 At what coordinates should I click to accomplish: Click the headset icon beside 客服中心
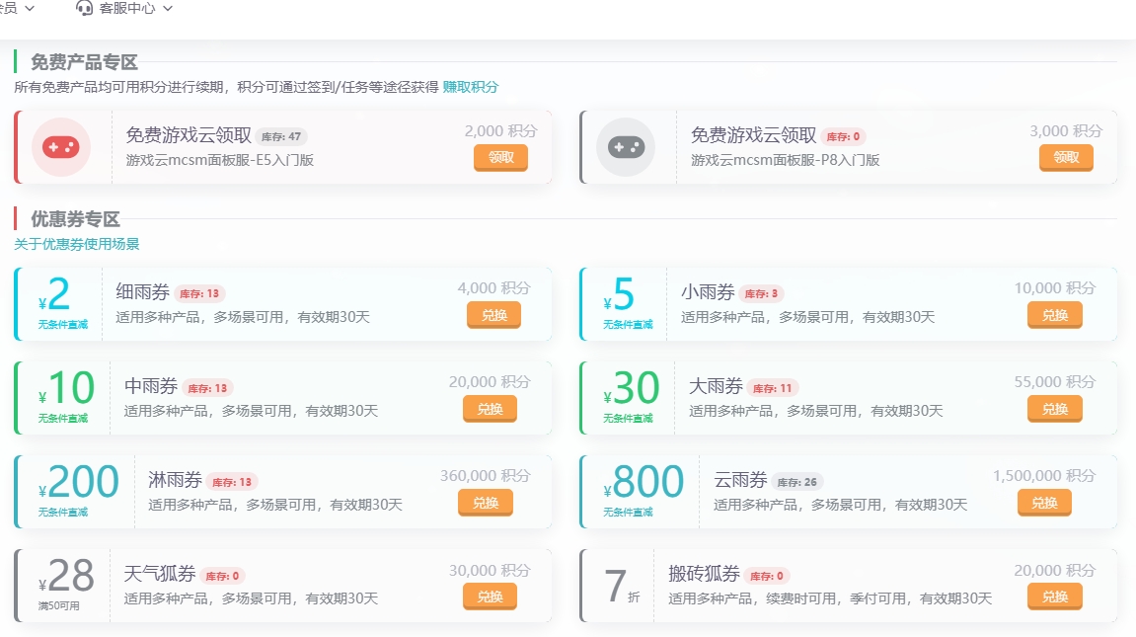[x=85, y=8]
